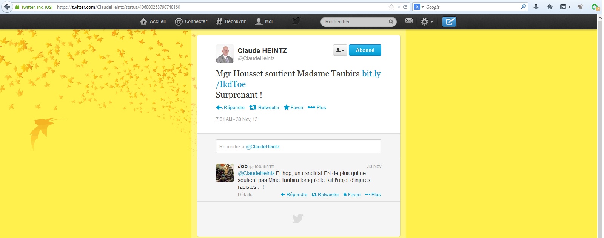This screenshot has width=604, height=238.
Task: Expand the settings gear dropdown menu
Action: tap(427, 22)
